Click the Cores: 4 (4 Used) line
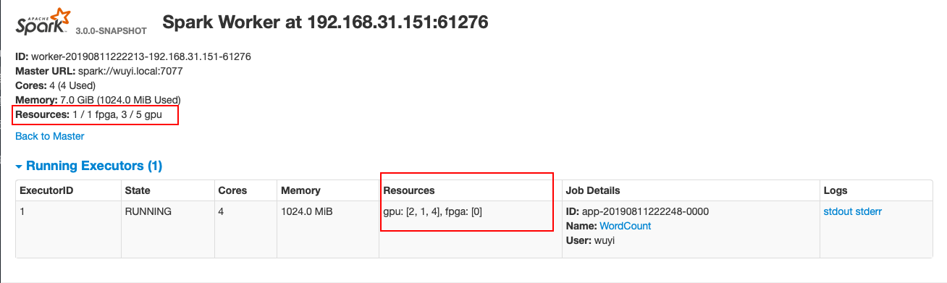The image size is (947, 283). 55,85
